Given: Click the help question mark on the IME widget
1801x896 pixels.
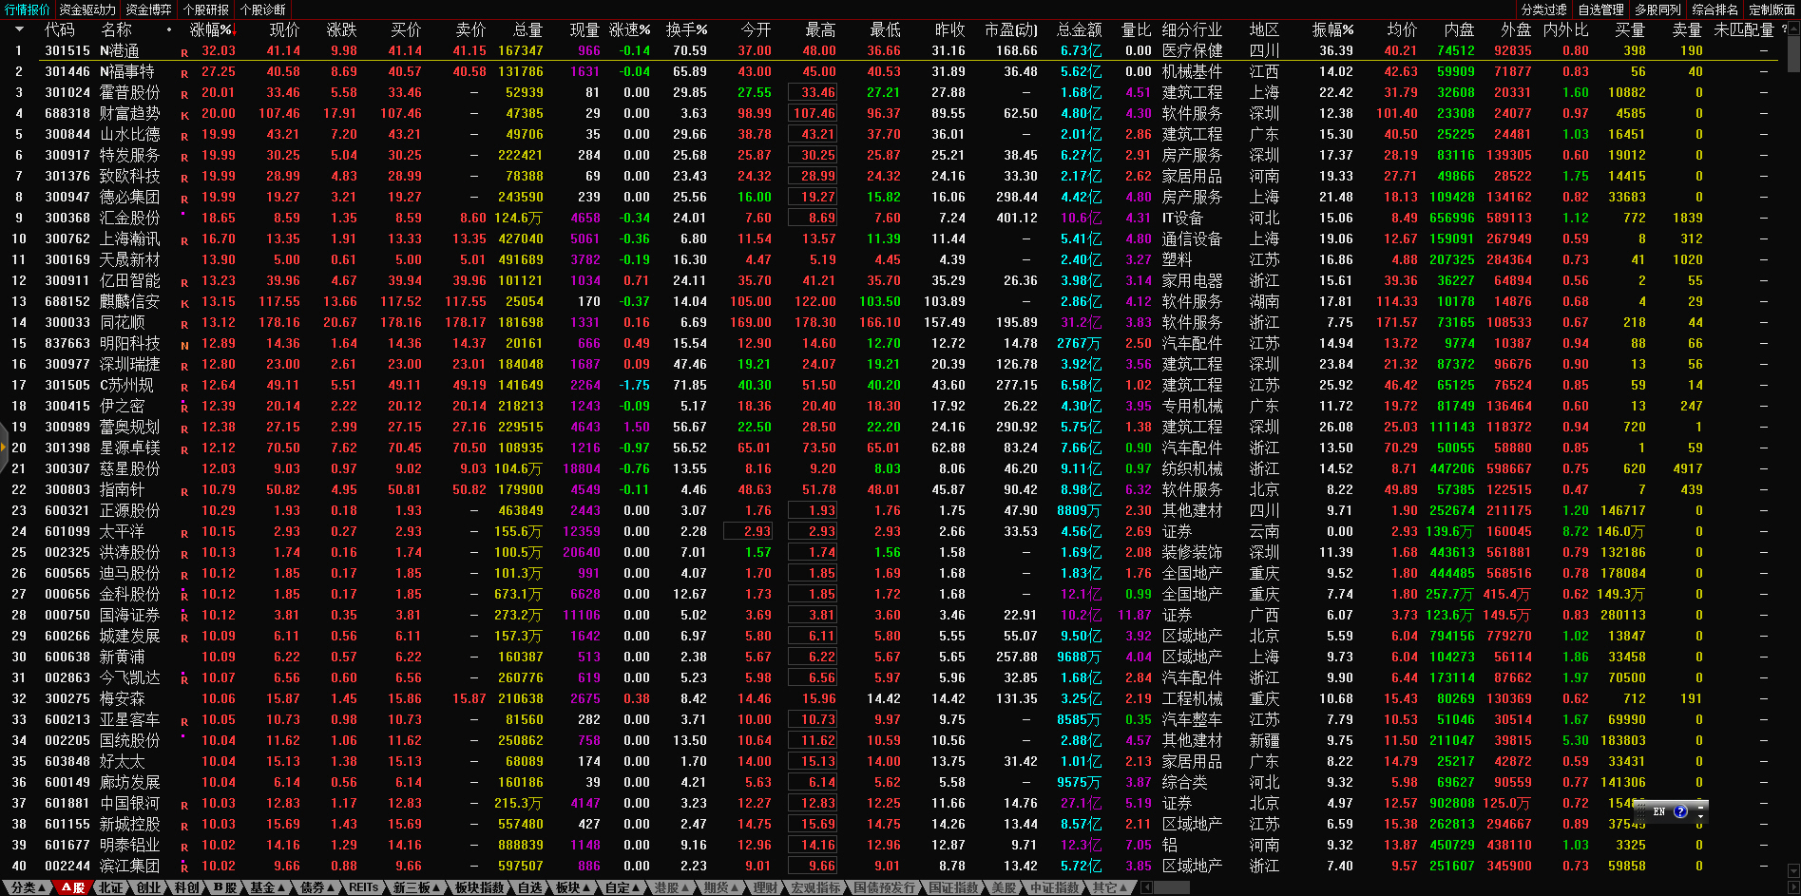Looking at the screenshot, I should point(1680,811).
